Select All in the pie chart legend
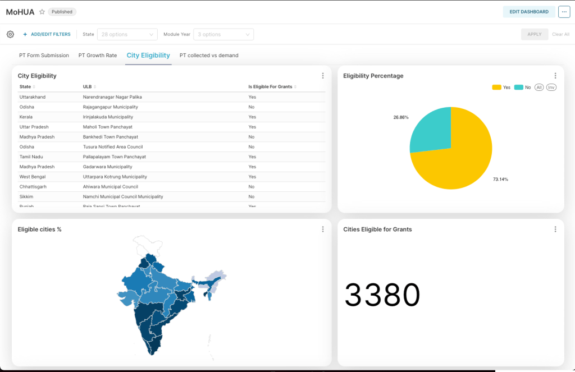This screenshot has width=575, height=372. (x=539, y=87)
